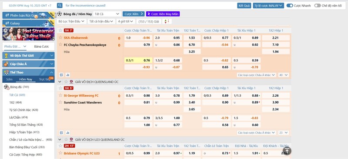Screen dimensions: 348x159
Task: Star the FC Chayka Peschanokopskoye team
Action: (60, 45)
